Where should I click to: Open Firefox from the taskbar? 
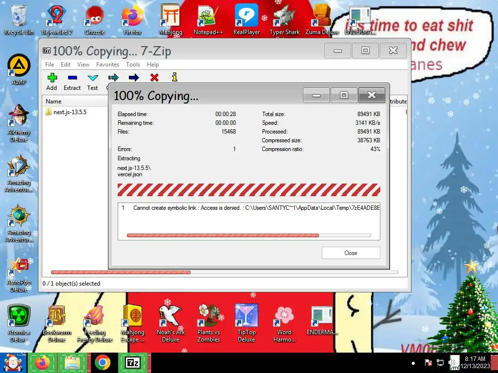(x=43, y=363)
